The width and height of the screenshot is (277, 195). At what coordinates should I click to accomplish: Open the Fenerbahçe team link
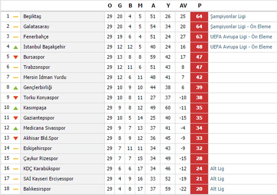36,37
